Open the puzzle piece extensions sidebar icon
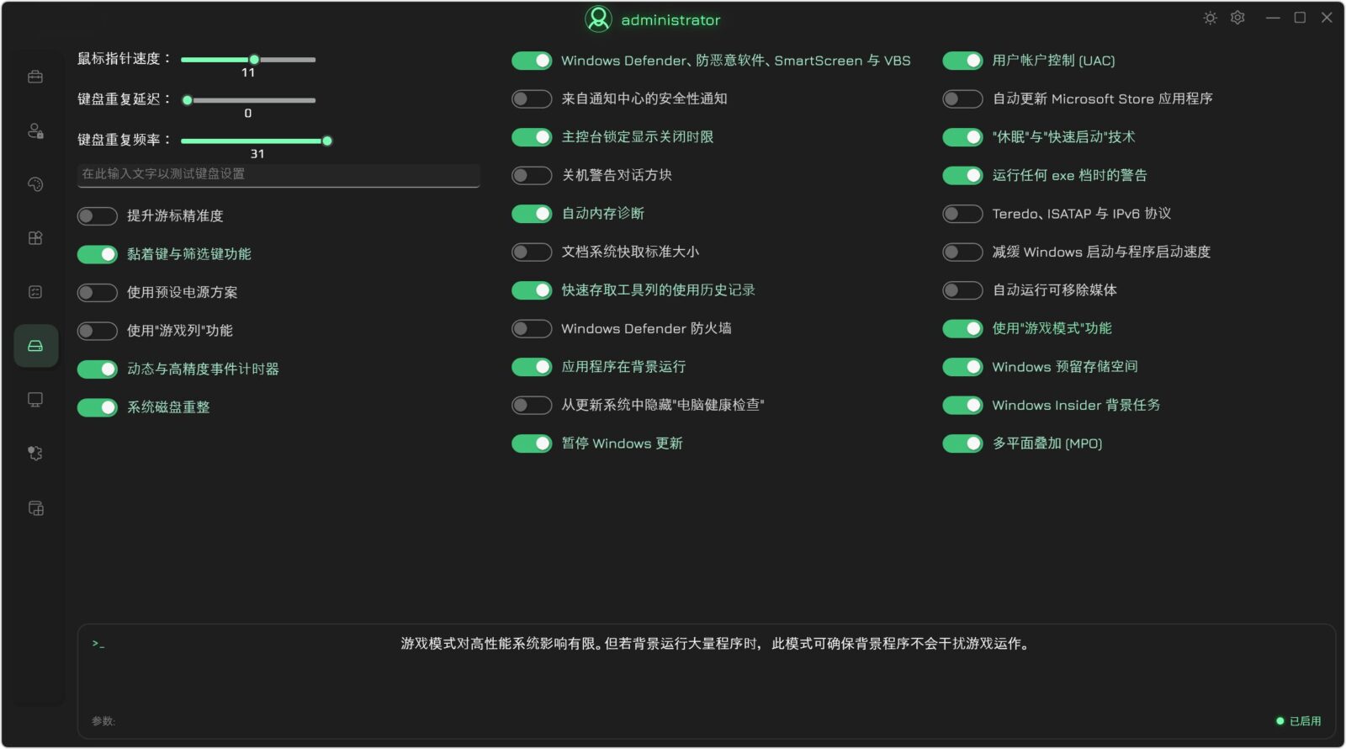The width and height of the screenshot is (1346, 749). coord(35,454)
